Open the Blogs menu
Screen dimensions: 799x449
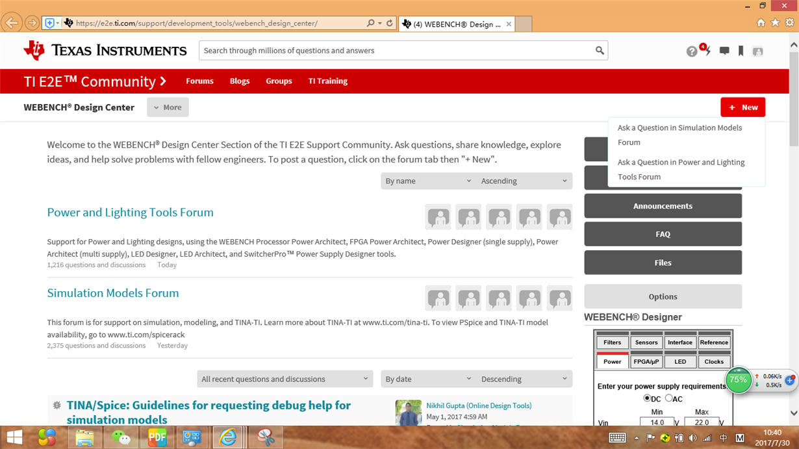pyautogui.click(x=240, y=81)
